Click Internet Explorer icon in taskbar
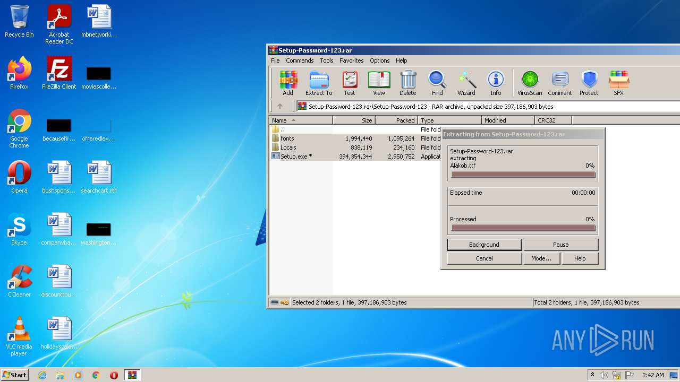This screenshot has width=680, height=382. coord(42,375)
